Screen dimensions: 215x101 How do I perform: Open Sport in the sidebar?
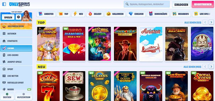click(x=16, y=69)
